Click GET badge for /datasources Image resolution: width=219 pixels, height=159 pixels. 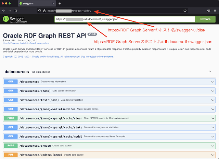tap(11, 82)
